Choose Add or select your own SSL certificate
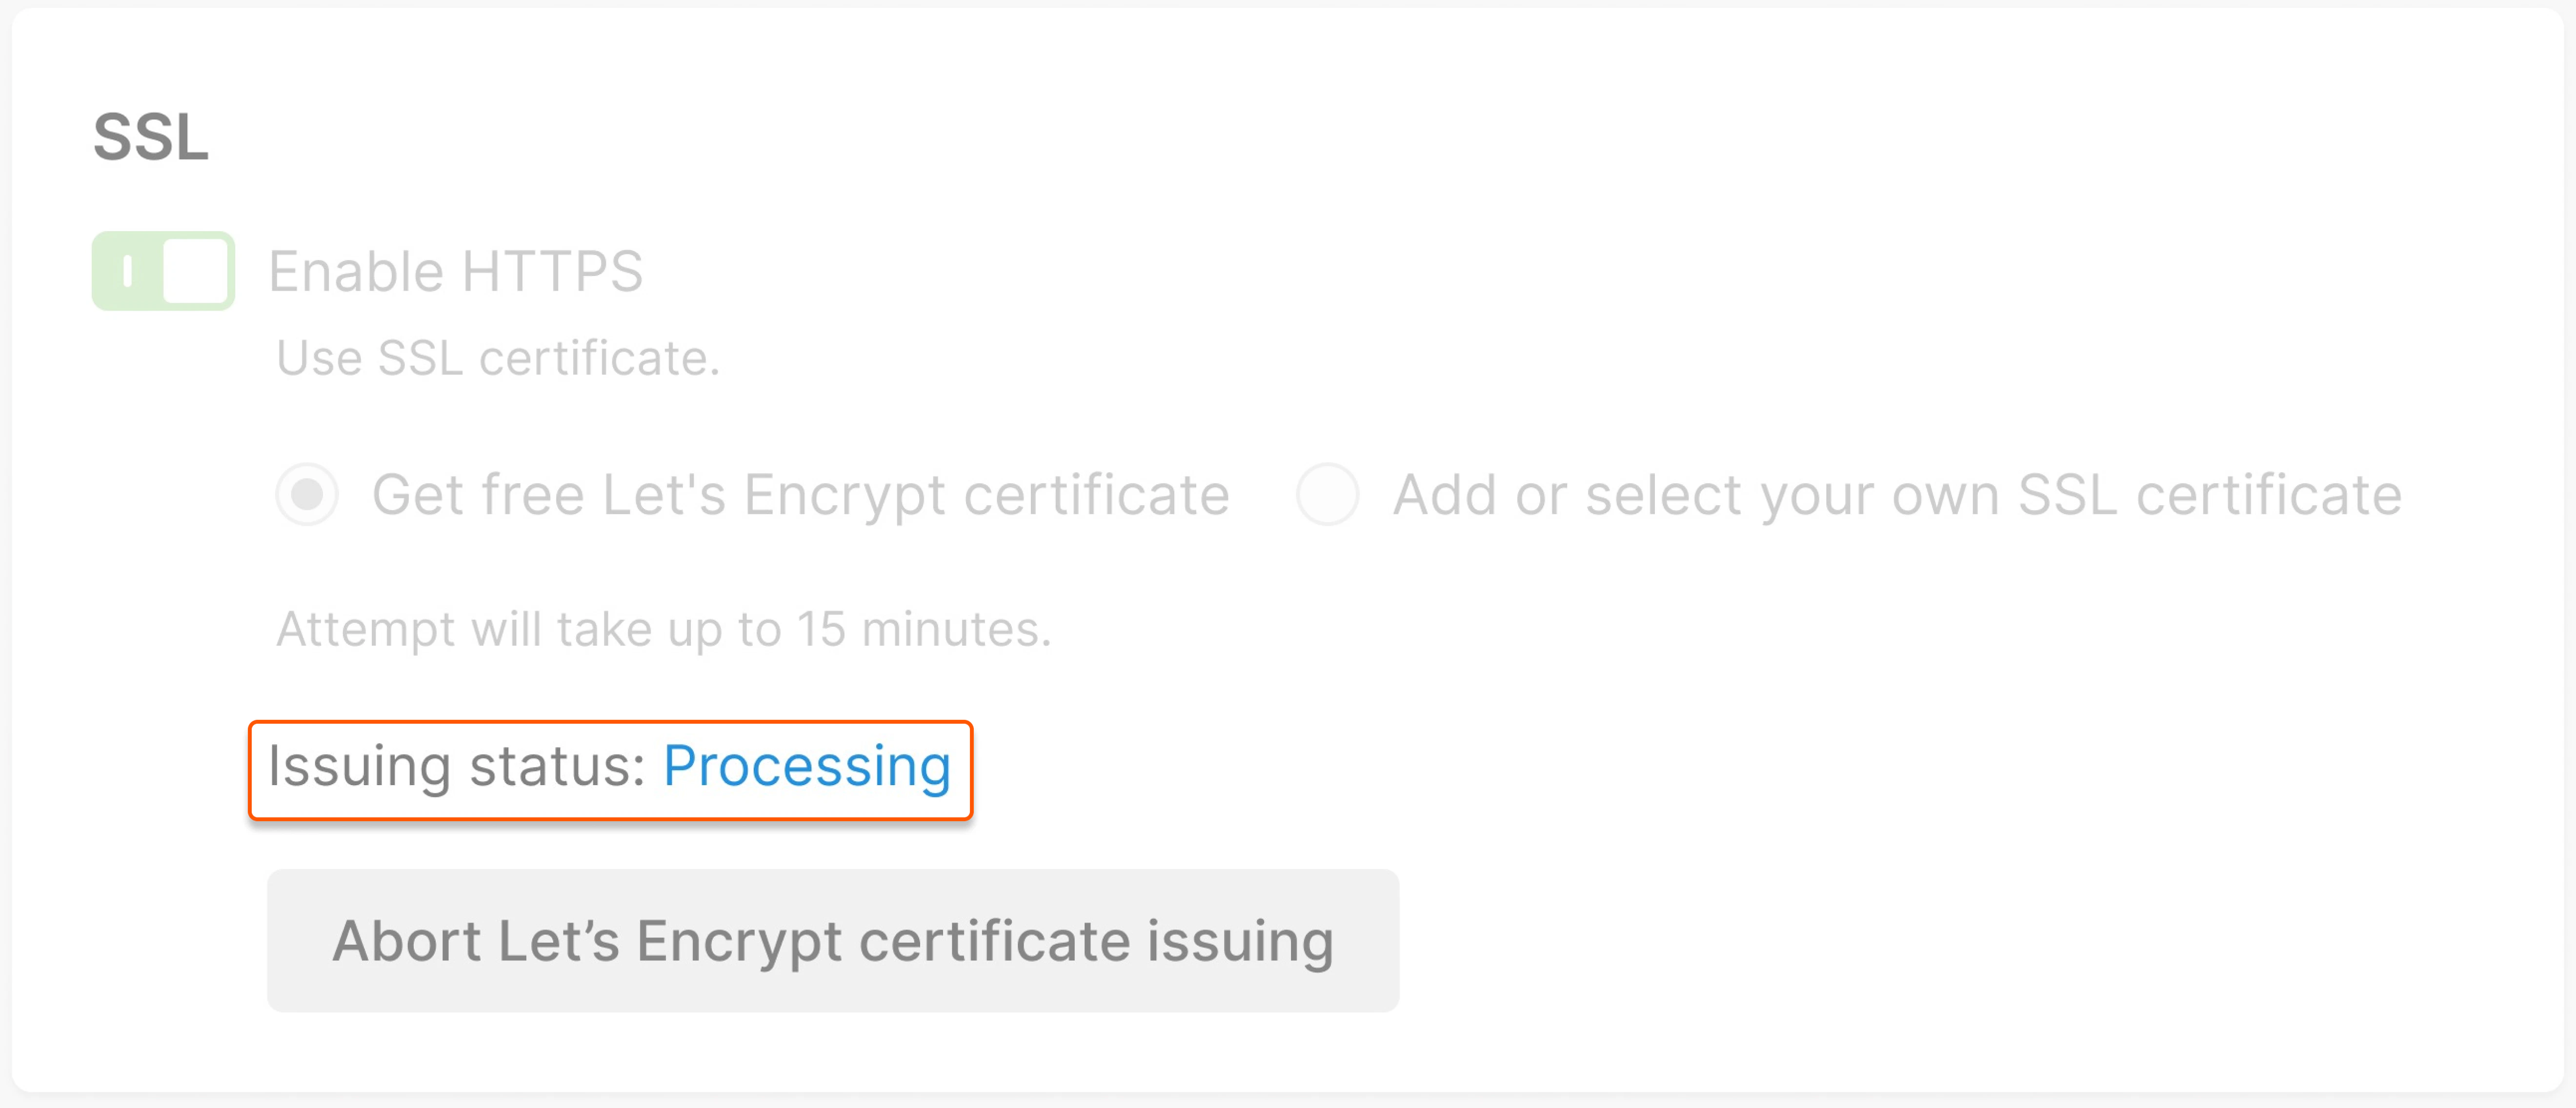This screenshot has width=2576, height=1108. (x=1327, y=493)
